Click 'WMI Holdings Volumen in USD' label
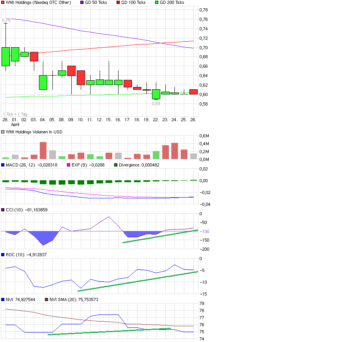341x342 pixels. 34,132
